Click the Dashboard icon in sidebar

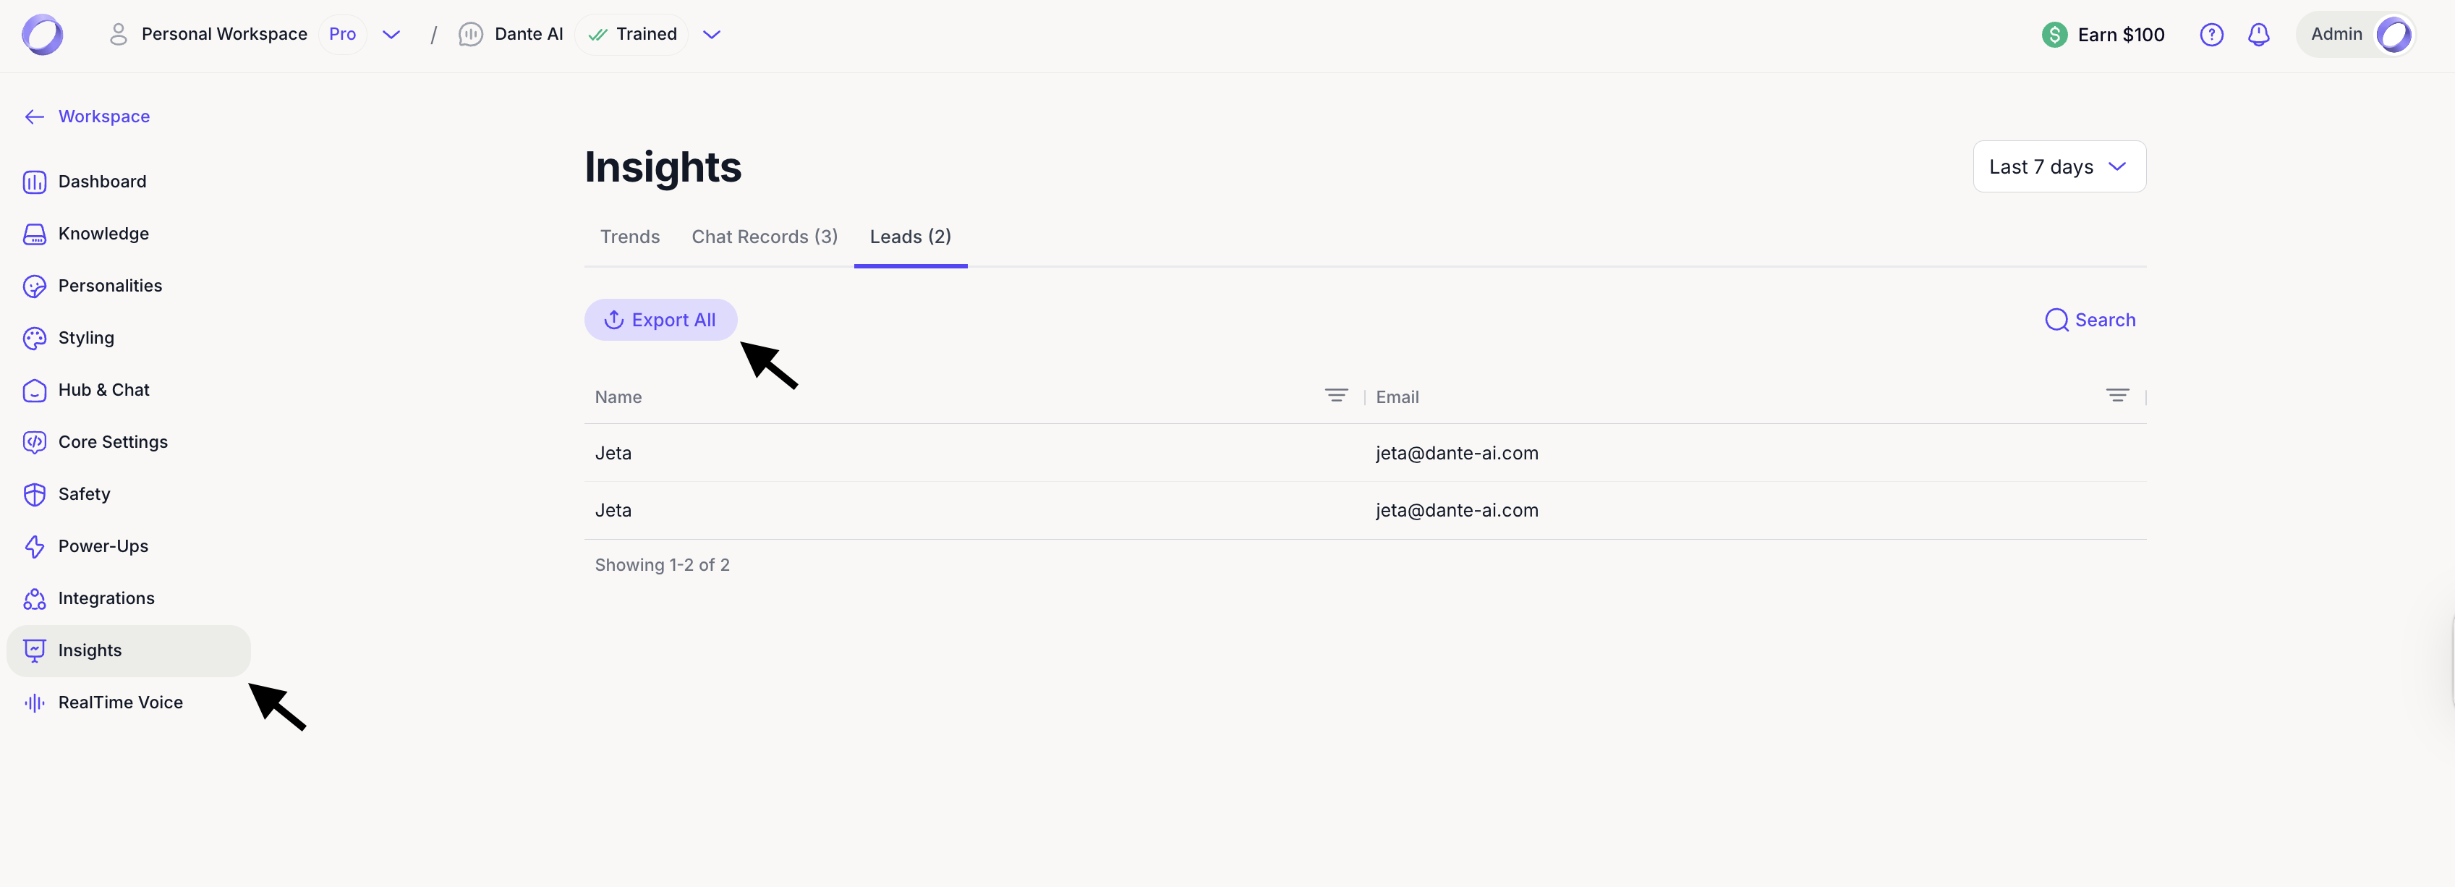pos(34,182)
